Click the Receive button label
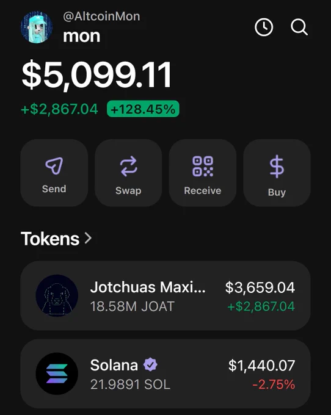Screen dimensions: 331x415 click(x=203, y=190)
